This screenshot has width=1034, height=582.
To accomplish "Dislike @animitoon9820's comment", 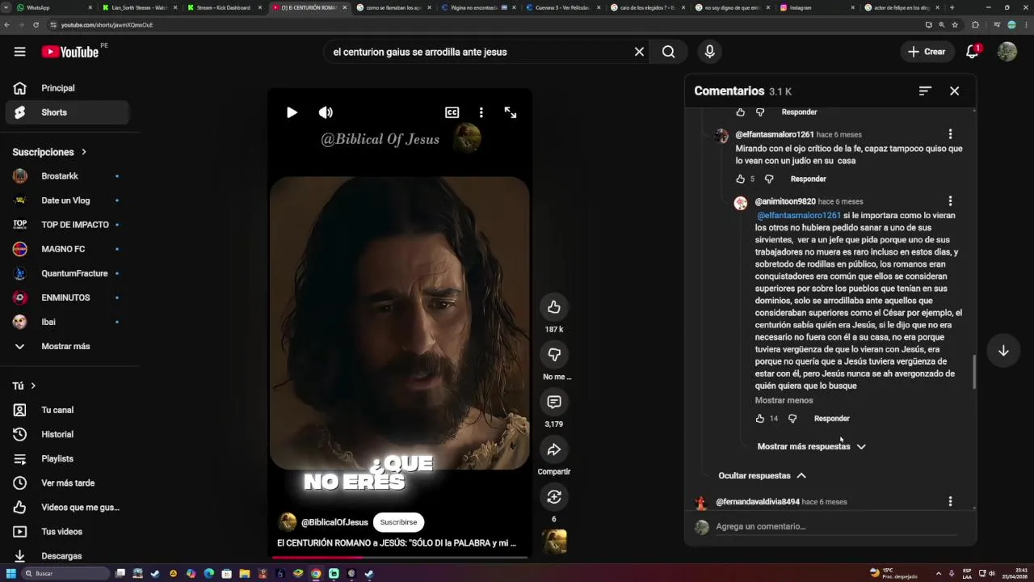I will pos(792,419).
